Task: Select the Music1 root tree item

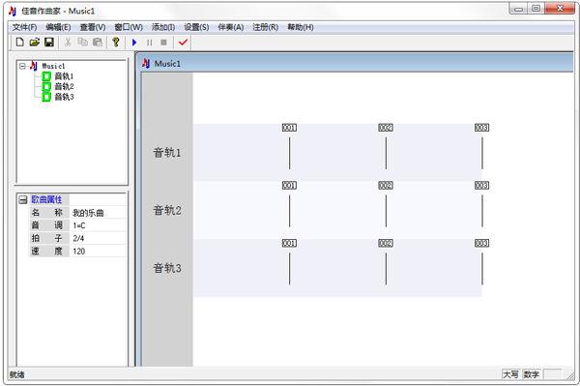Action: pos(53,66)
